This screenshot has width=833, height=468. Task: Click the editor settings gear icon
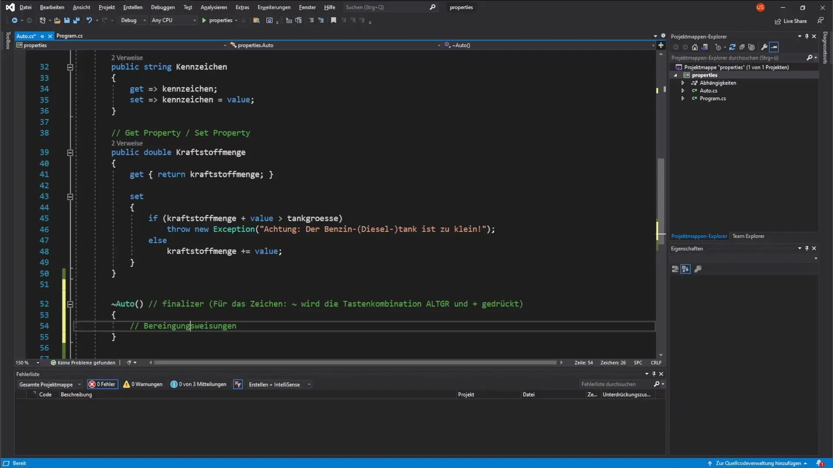coord(663,36)
